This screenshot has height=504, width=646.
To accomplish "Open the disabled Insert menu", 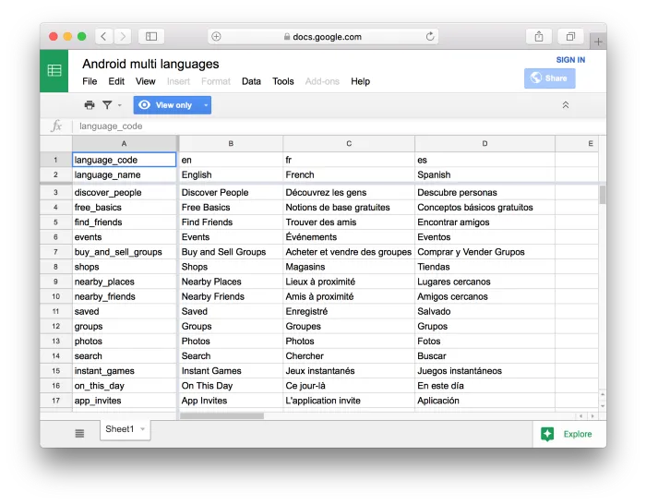I will (178, 81).
